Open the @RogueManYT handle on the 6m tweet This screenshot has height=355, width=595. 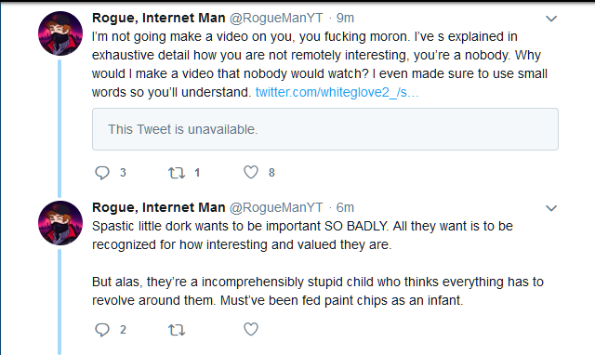[276, 207]
